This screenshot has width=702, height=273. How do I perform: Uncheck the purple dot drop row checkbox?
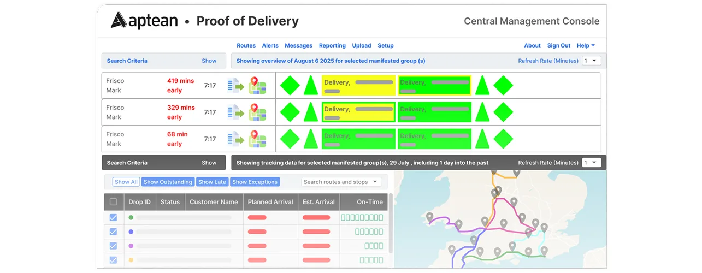113,246
